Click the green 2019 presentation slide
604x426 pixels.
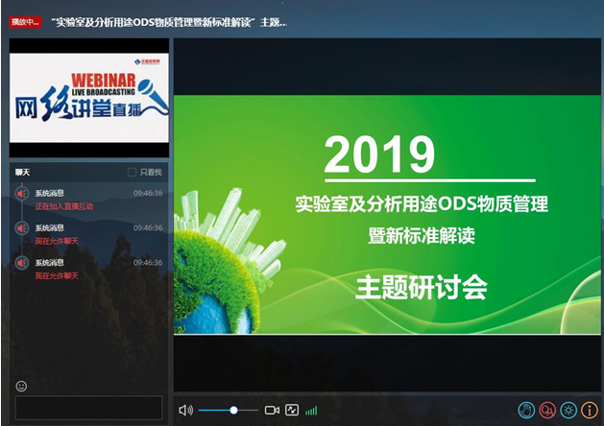387,214
